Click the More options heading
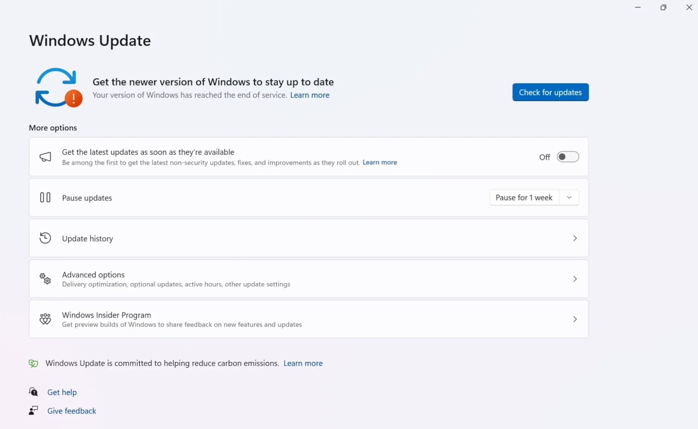698x429 pixels. [53, 128]
